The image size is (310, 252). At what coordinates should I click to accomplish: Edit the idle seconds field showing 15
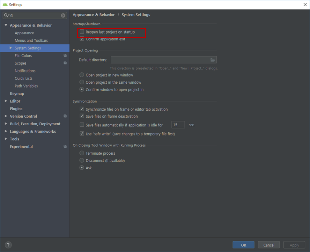click(x=178, y=125)
